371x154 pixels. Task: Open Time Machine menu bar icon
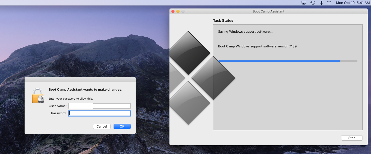[x=313, y=3]
